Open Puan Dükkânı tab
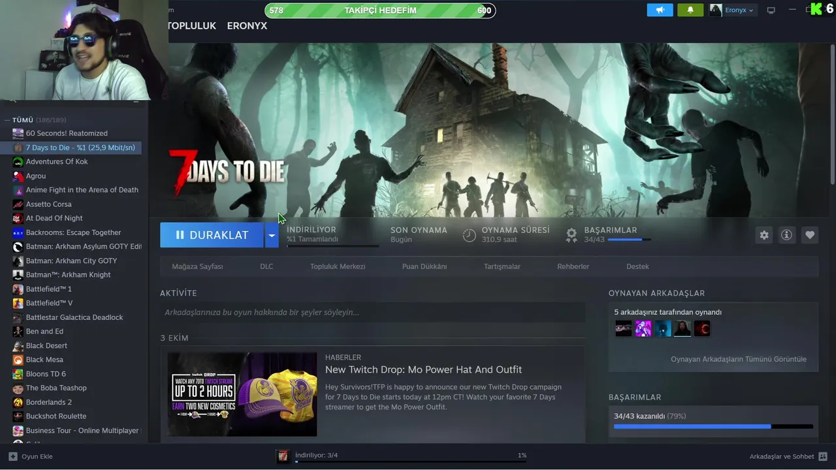Screen dimensions: 836x470 coord(425,266)
